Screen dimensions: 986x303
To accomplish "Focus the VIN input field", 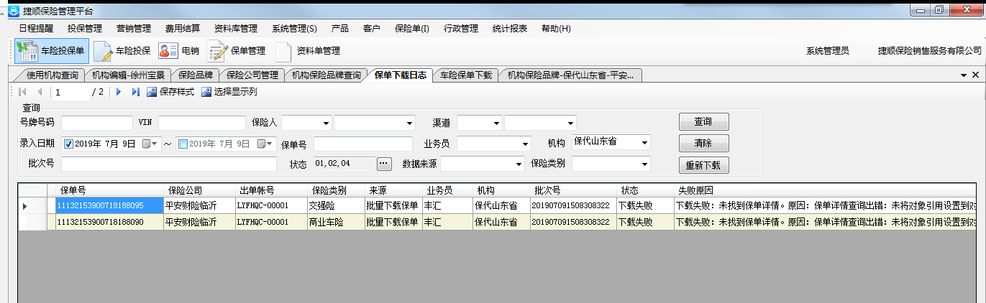I will [x=202, y=123].
